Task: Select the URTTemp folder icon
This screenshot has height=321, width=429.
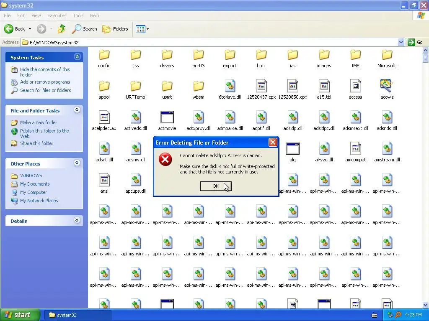Action: coord(136,86)
